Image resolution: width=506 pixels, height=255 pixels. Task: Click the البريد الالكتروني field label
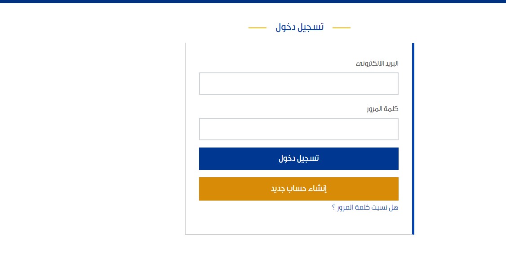click(x=377, y=63)
